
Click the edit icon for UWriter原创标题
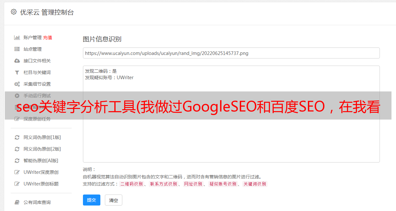tap(17, 184)
